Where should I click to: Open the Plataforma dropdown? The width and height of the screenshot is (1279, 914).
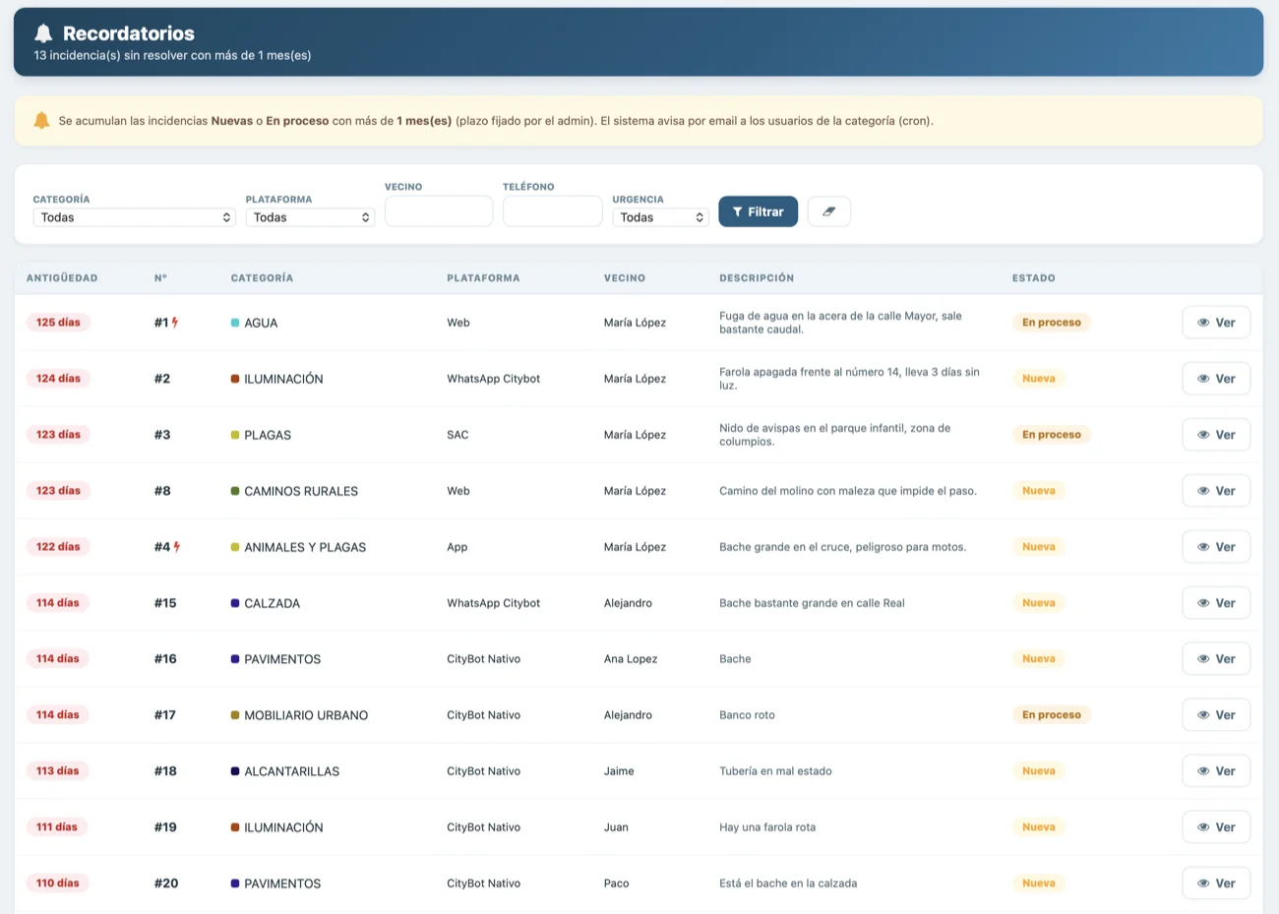310,217
